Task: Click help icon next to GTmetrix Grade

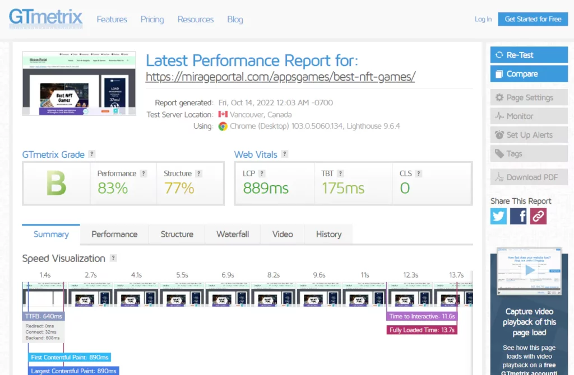Action: 92,154
